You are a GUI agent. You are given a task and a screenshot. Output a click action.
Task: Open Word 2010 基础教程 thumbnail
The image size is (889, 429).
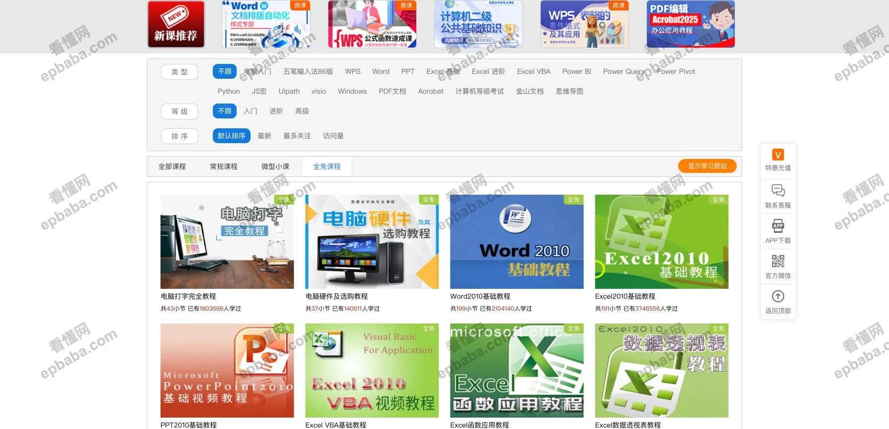click(517, 242)
